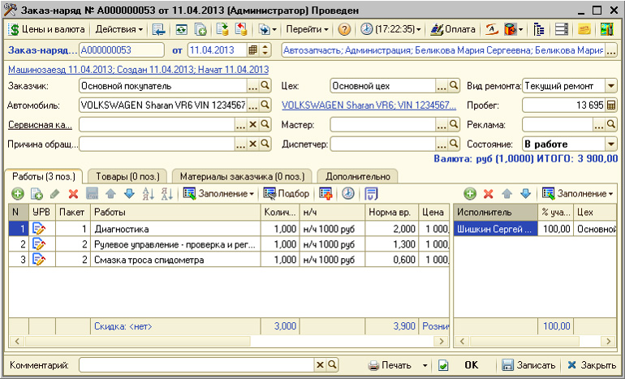Open the Перейти menu

point(307,29)
